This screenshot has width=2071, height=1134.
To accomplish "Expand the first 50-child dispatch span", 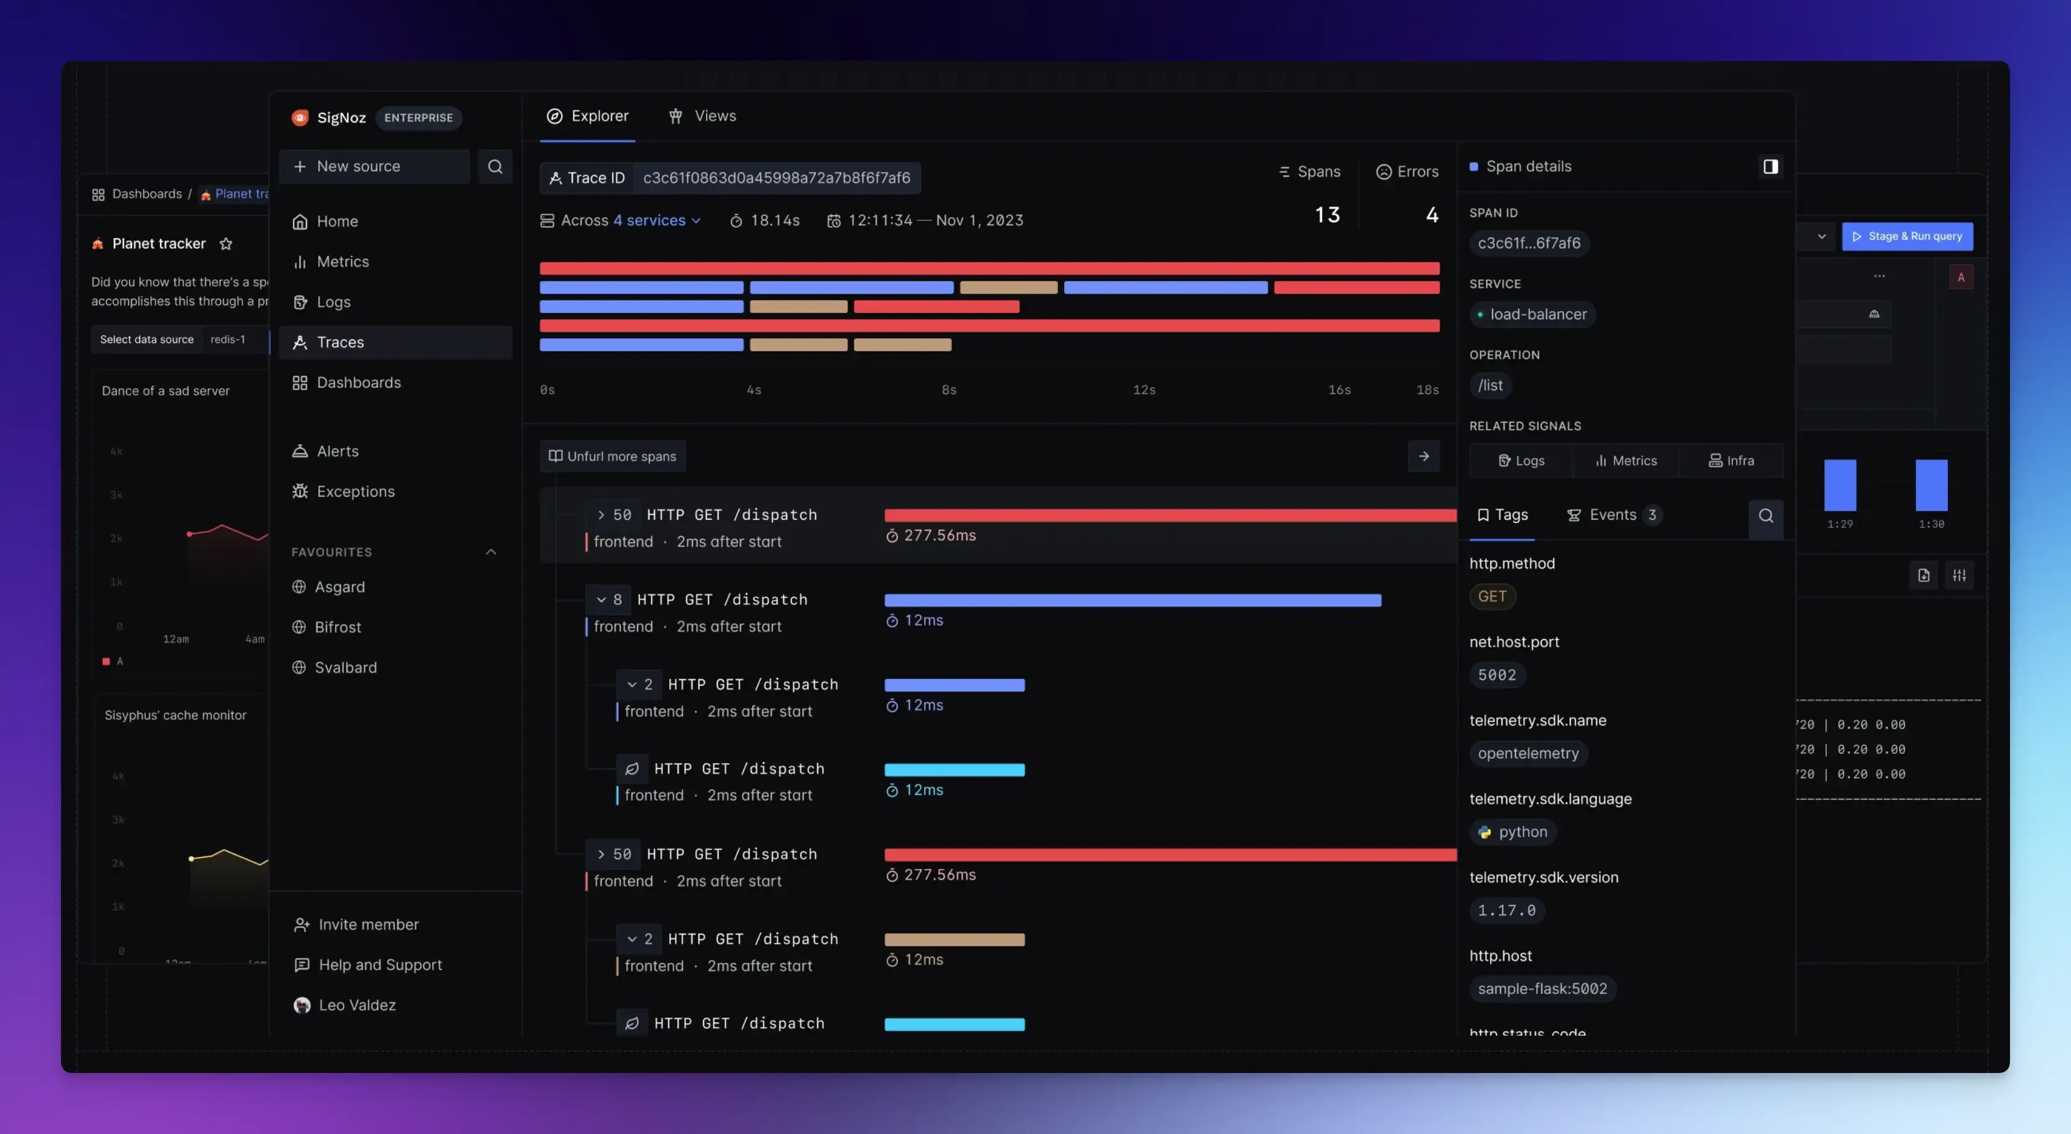I will (601, 515).
